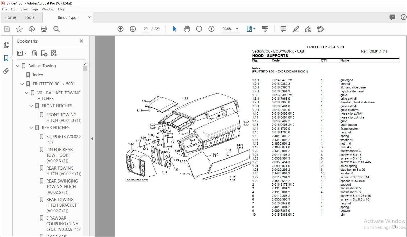Viewport: 407px width, 237px height.
Task: Click the scrolling mode download icon
Action: (265, 29)
